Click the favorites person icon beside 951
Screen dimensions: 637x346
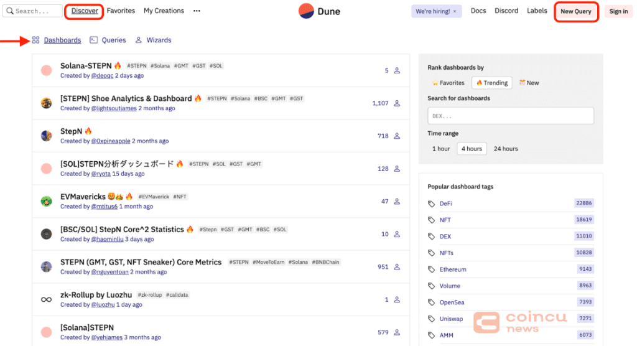397,267
